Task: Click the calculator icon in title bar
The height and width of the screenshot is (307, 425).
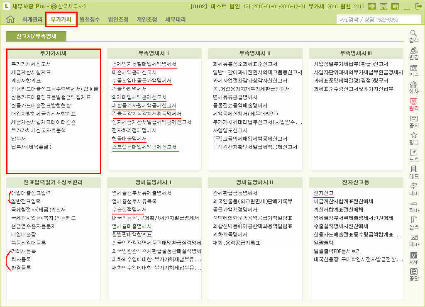Action: [x=372, y=6]
